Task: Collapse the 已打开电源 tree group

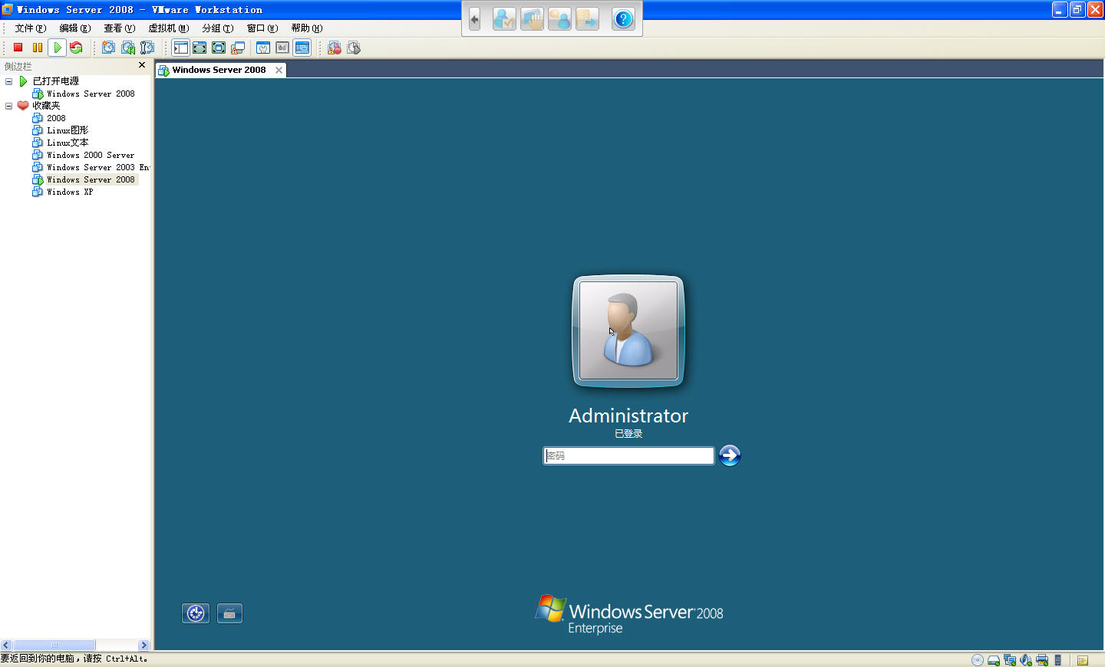Action: 9,81
